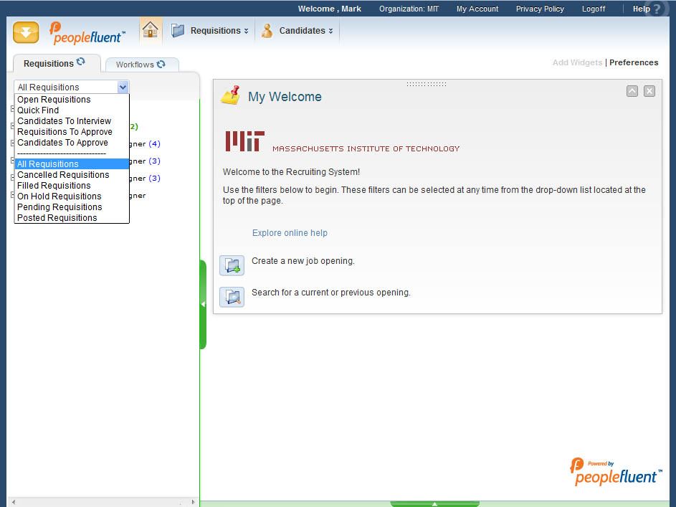
Task: Click the orange download arrow icon
Action: coord(26,32)
